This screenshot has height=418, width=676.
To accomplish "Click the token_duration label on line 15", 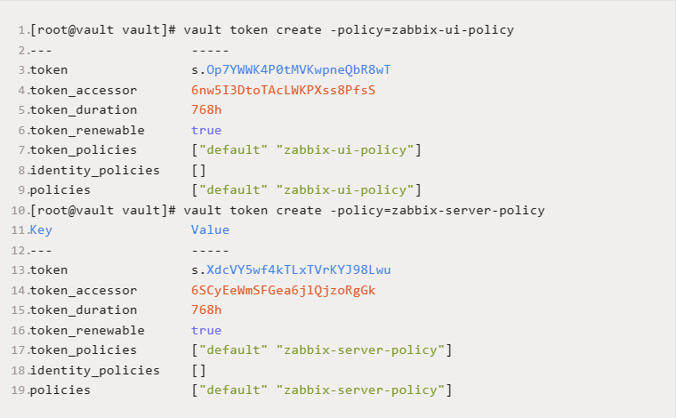I will 84,309.
